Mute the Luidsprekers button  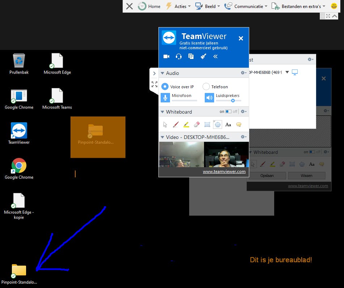pyautogui.click(x=209, y=98)
